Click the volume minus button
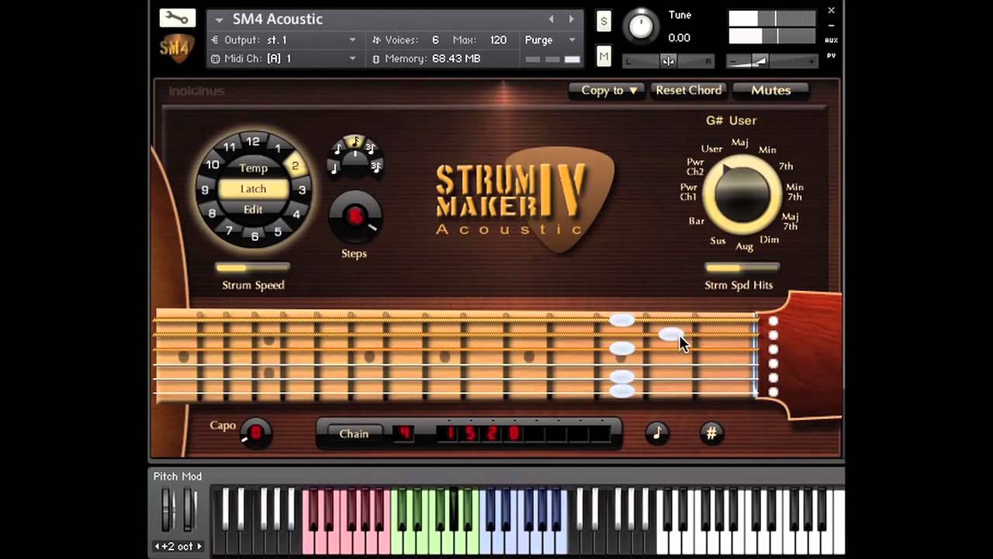993x559 pixels. (x=732, y=61)
